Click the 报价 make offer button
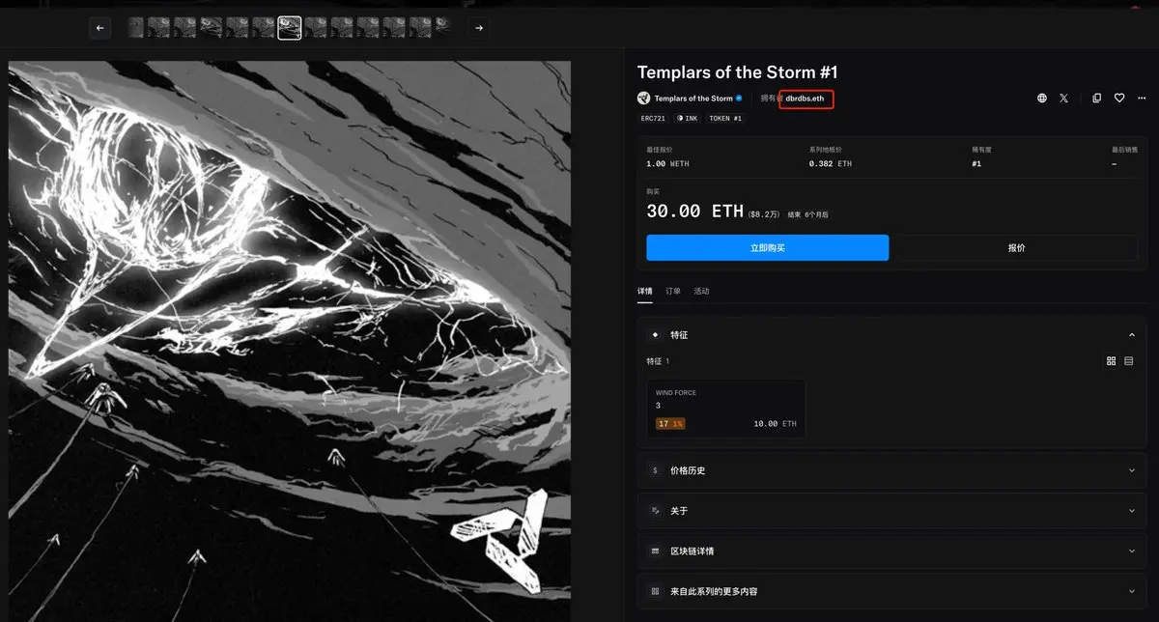 pos(1016,248)
